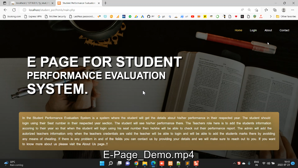Open the zoom magnifier in address bar
Viewport: 298px width, 168px height.
click(249, 10)
